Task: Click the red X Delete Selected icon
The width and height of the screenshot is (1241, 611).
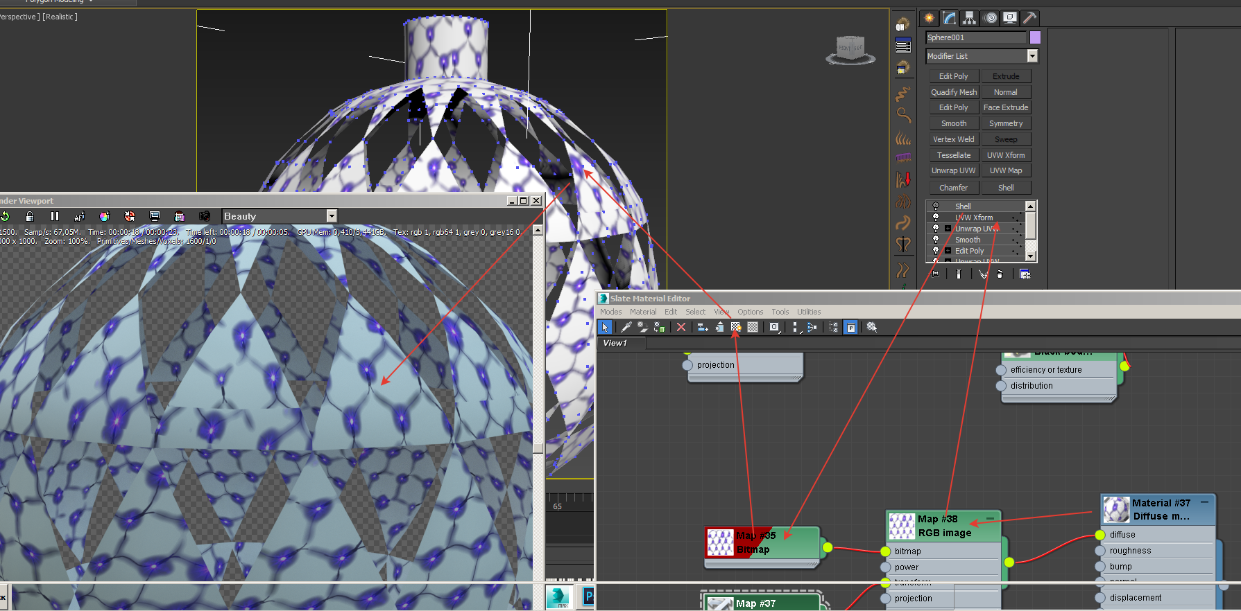Action: (x=681, y=327)
